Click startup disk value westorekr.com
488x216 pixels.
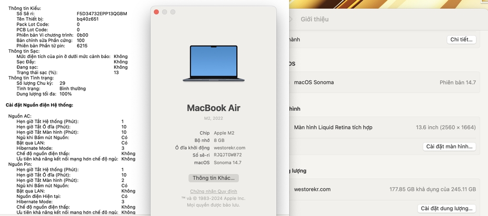[x=229, y=148]
